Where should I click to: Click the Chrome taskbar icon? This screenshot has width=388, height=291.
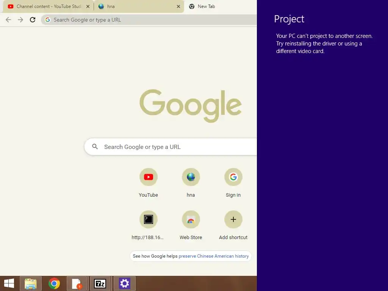tap(54, 283)
